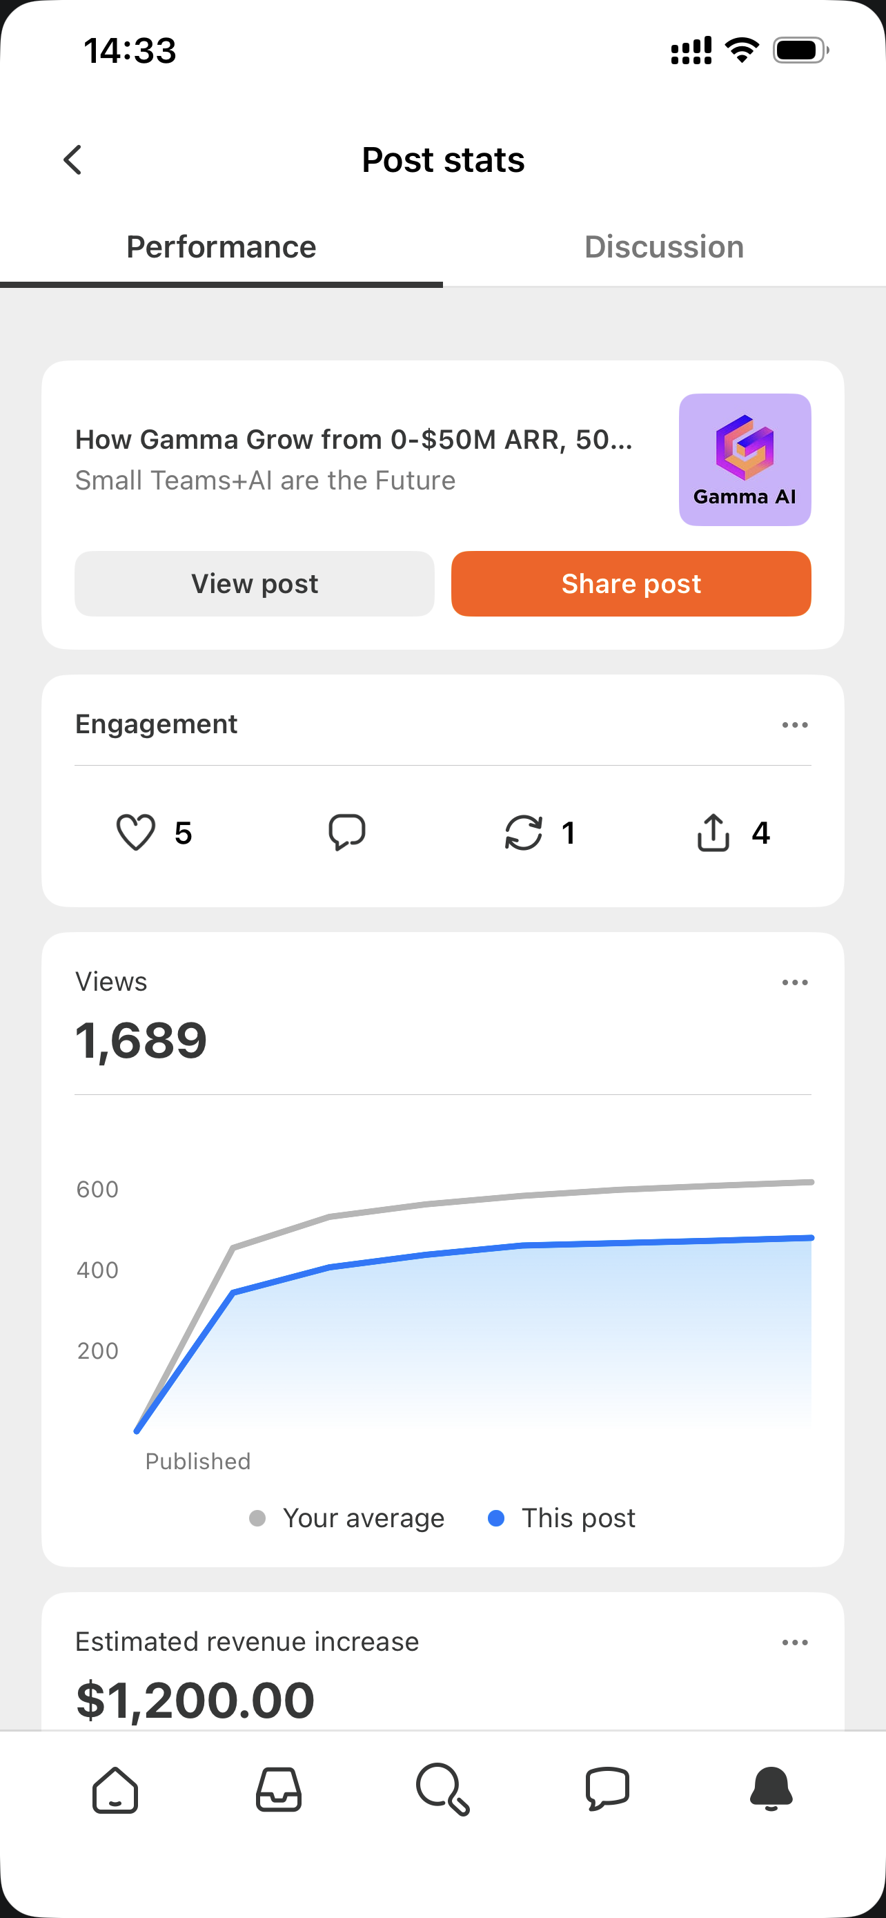Image resolution: width=886 pixels, height=1918 pixels.
Task: Tap the comment bubble in Engagement
Action: point(346,833)
